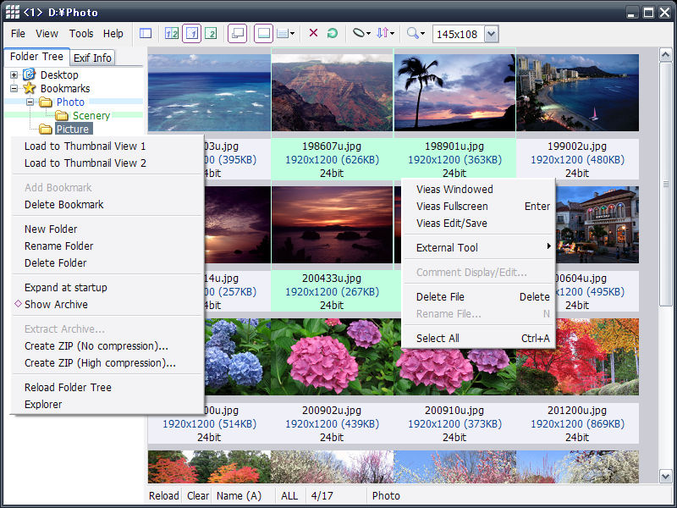
Task: Choose Load to Thumbnail View 2
Action: coord(107,163)
